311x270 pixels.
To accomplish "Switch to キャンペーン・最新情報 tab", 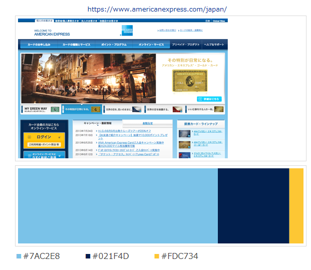I will (98, 123).
